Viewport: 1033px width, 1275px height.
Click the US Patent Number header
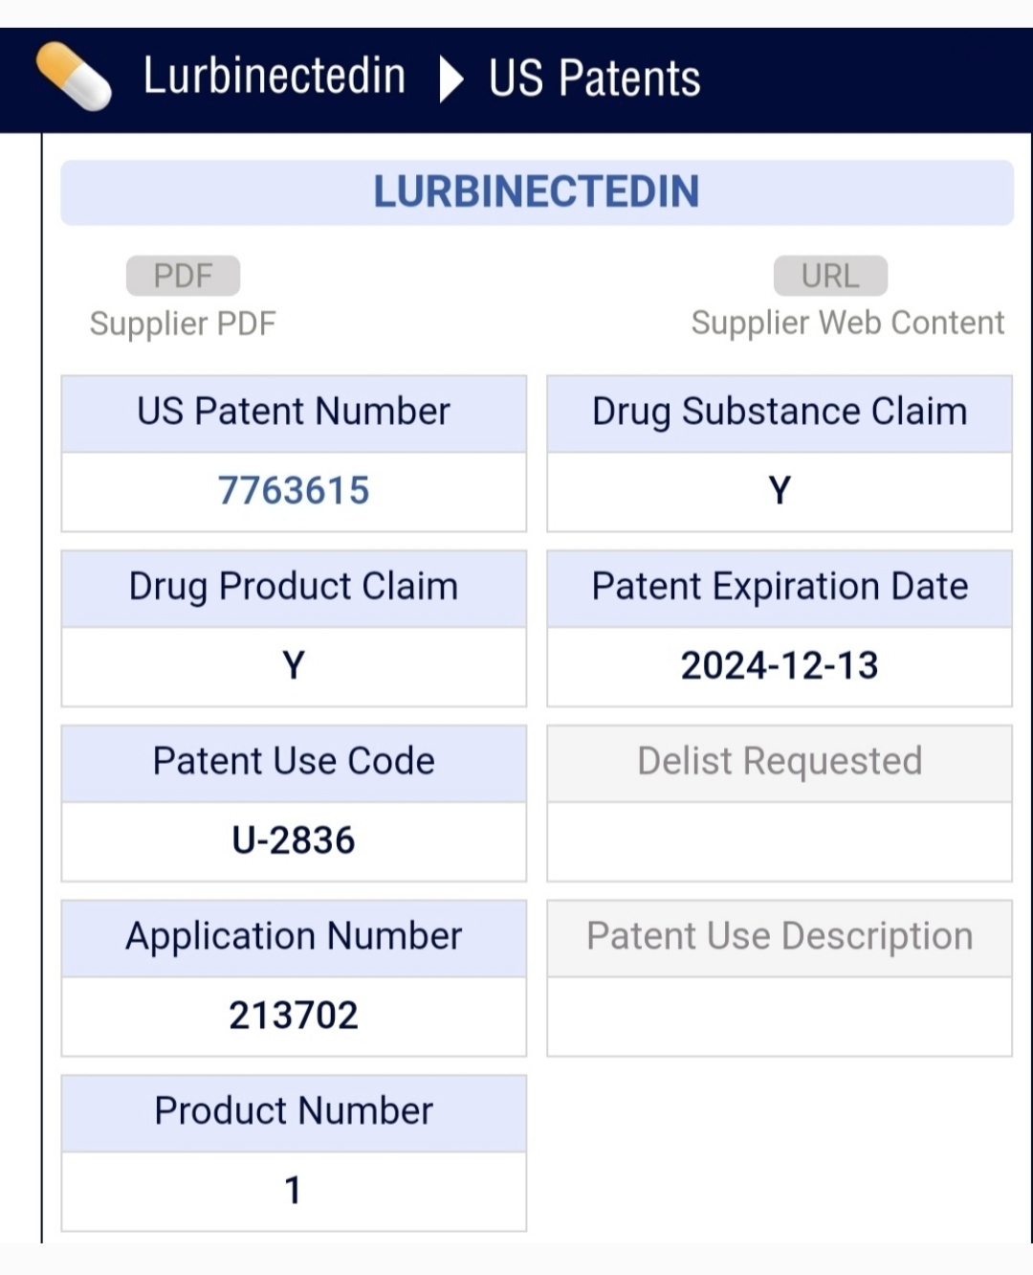point(294,413)
